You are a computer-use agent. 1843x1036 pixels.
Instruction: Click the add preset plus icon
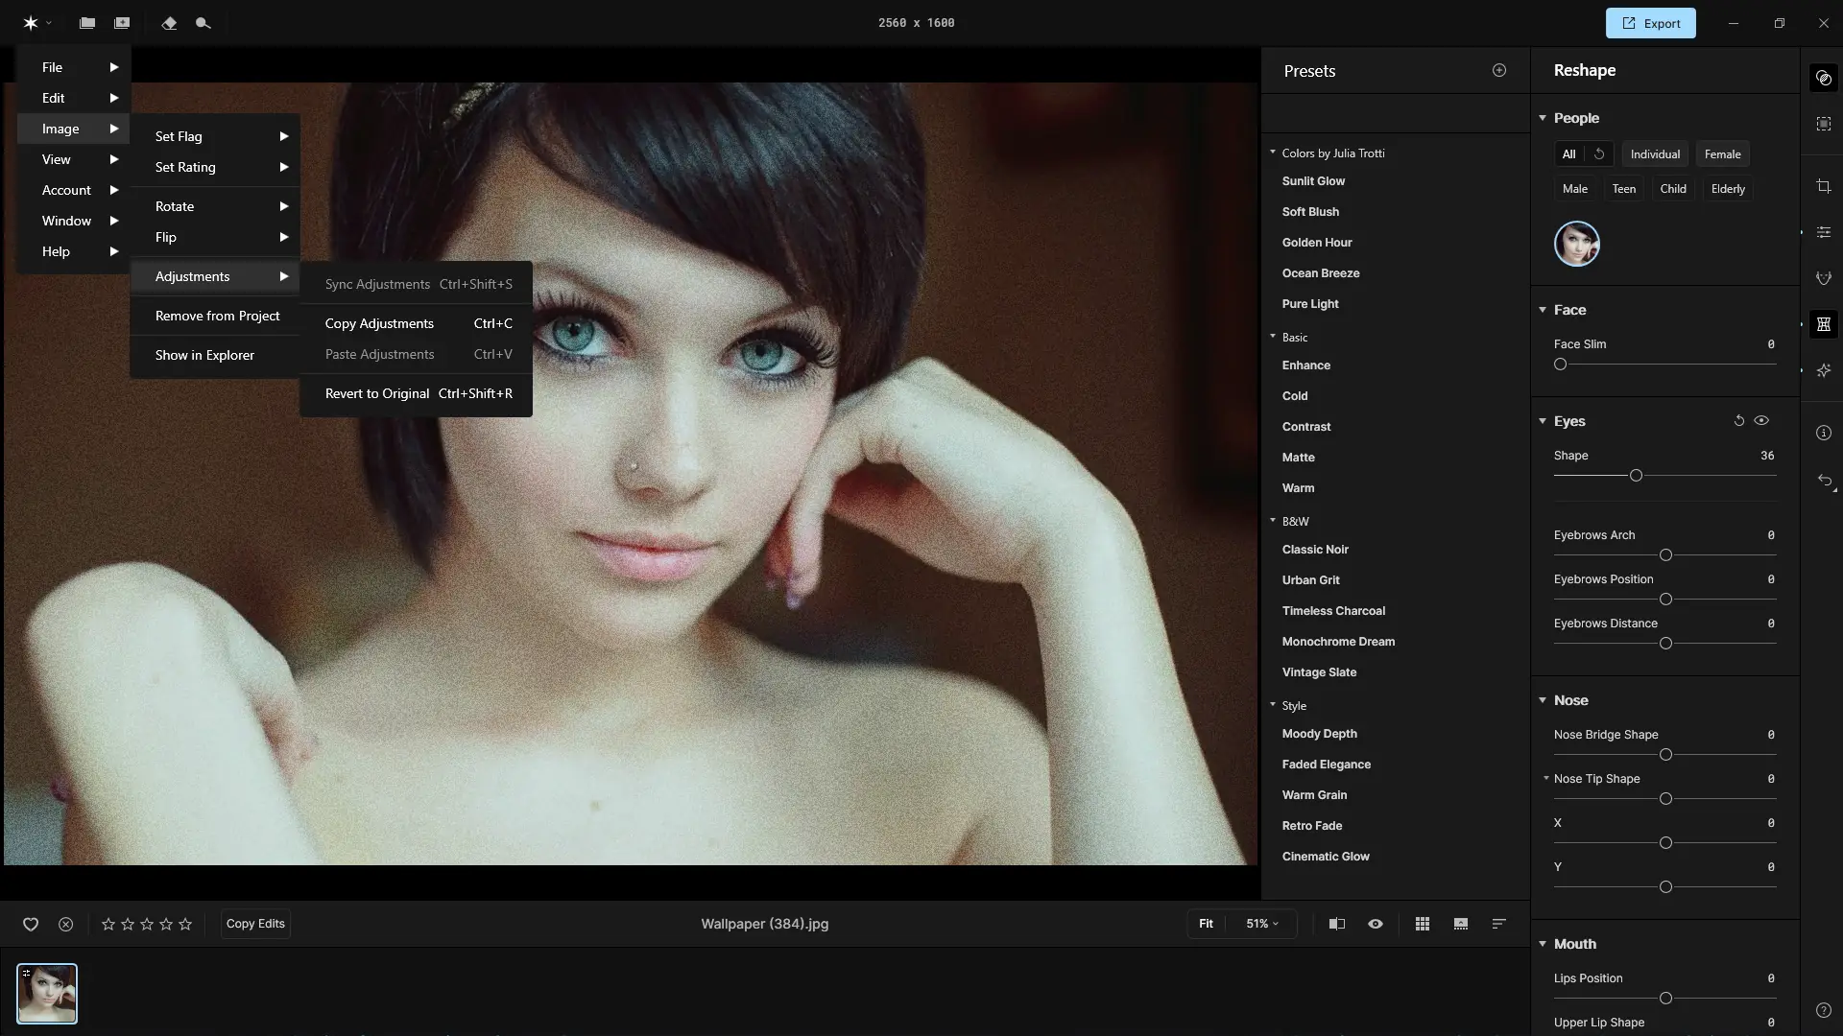click(1499, 70)
